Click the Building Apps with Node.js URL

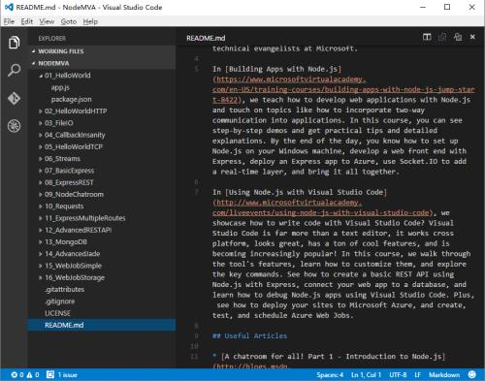click(343, 89)
